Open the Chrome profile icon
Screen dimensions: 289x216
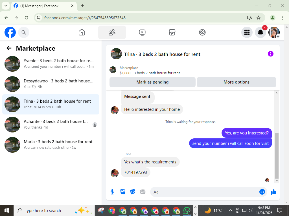tap(273, 18)
